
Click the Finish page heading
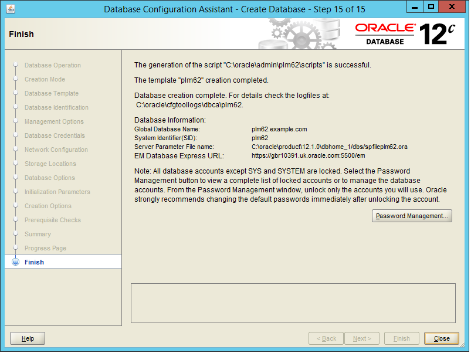21,34
